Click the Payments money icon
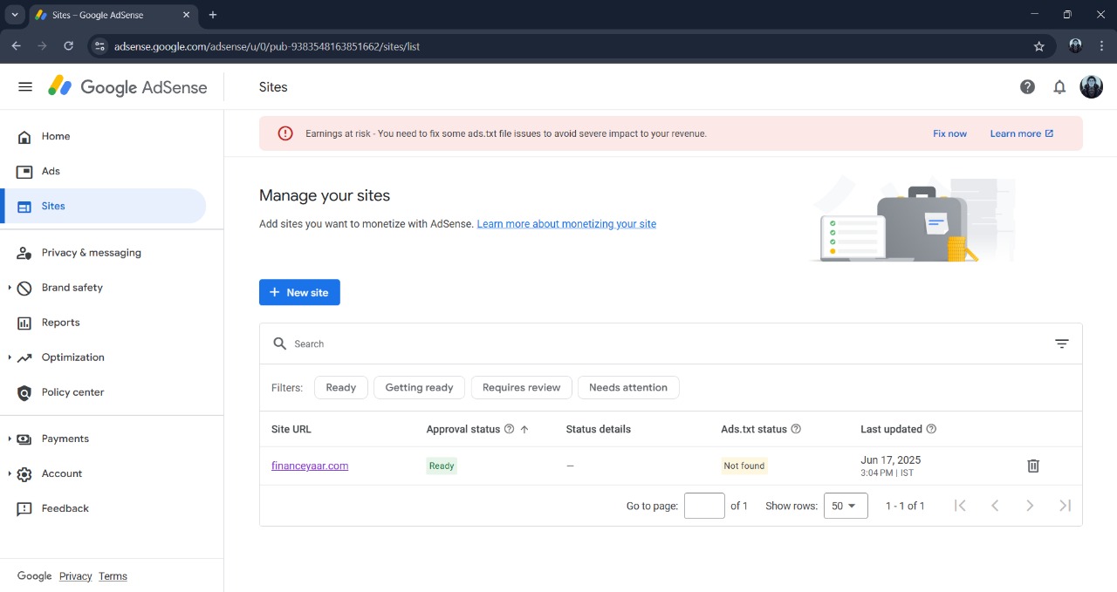The image size is (1117, 592). pos(24,439)
